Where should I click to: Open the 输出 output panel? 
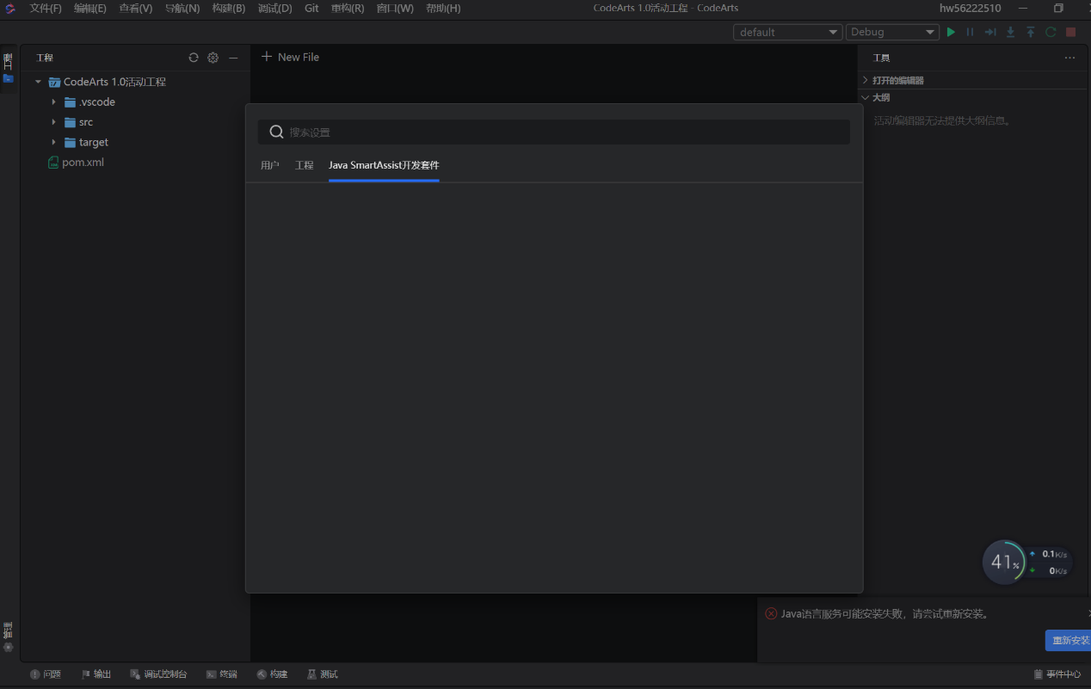(x=96, y=674)
